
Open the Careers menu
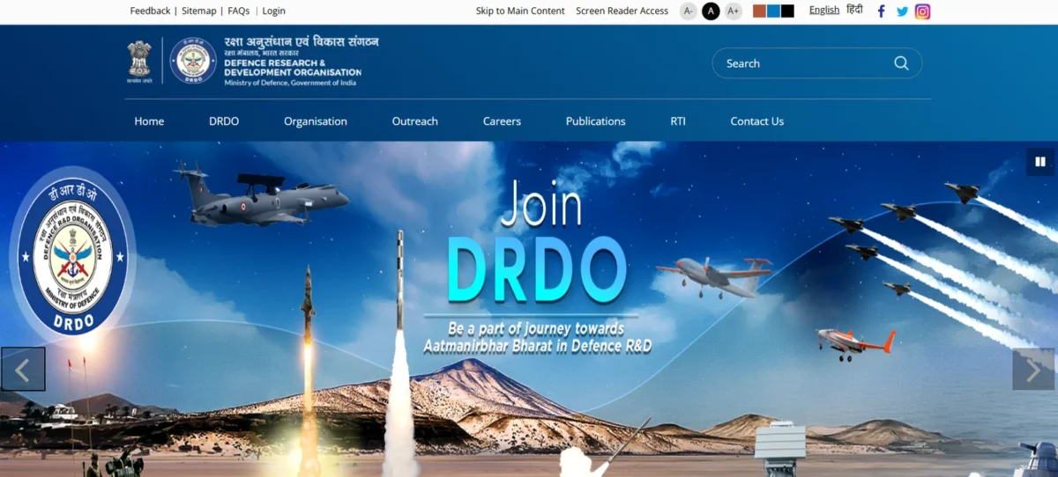pyautogui.click(x=502, y=121)
